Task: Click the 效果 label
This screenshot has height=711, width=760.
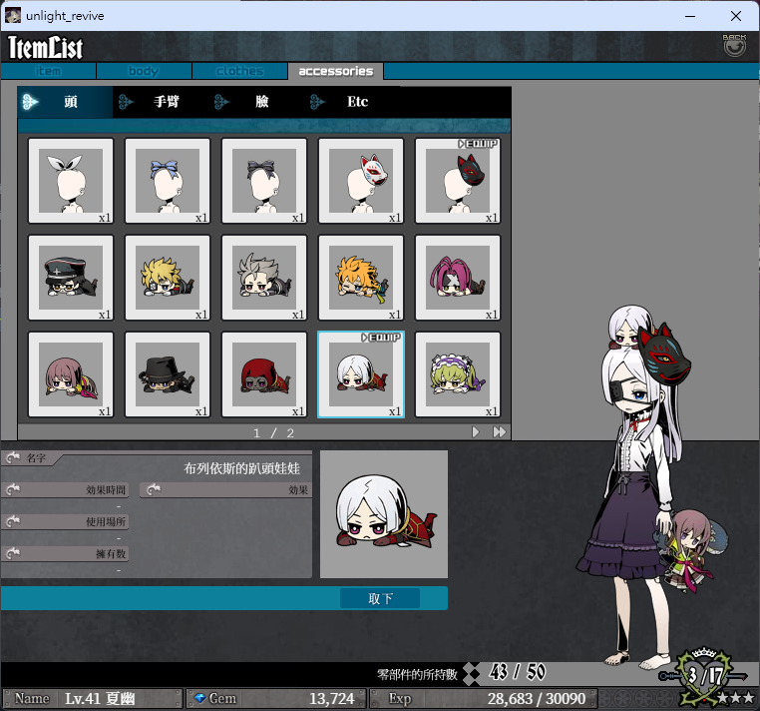Action: pyautogui.click(x=298, y=490)
